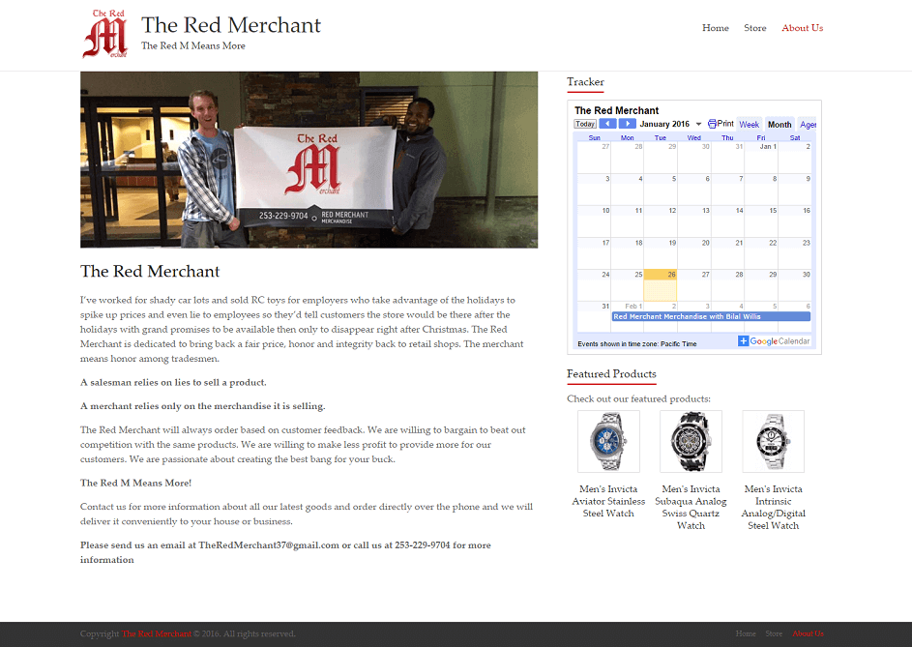This screenshot has height=647, width=912.
Task: Click About Us link in footer
Action: tap(808, 633)
